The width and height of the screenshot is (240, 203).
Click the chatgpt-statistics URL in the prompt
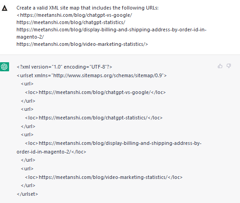tap(71, 22)
